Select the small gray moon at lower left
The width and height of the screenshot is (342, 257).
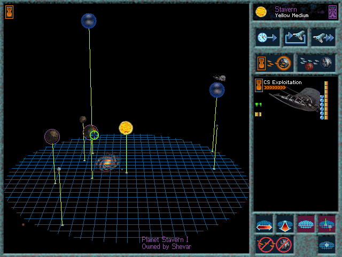coord(59,169)
